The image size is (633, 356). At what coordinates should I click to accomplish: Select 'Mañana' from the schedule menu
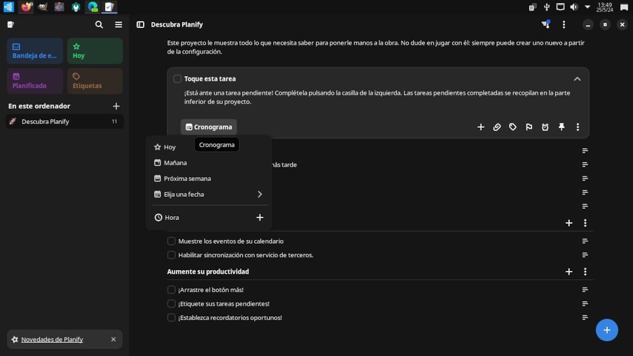tap(175, 163)
